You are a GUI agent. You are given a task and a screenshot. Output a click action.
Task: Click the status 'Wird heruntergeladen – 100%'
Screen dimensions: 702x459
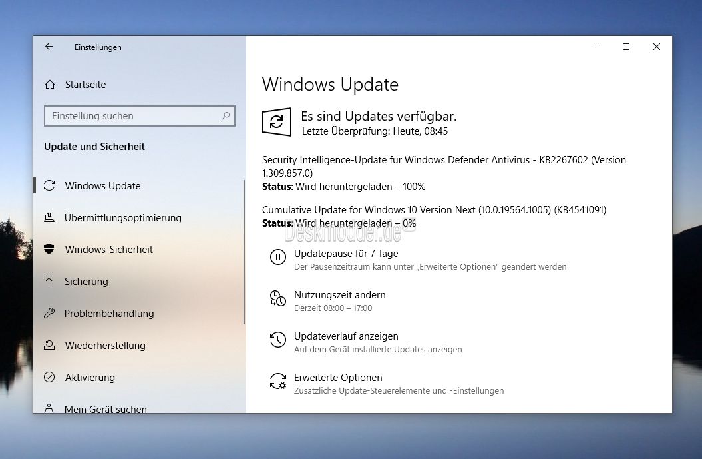361,187
